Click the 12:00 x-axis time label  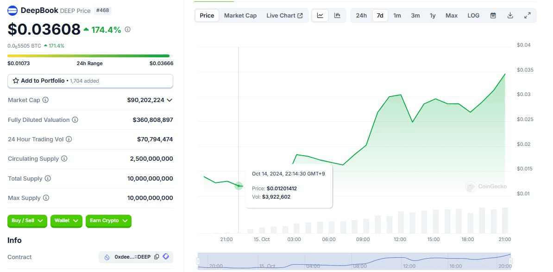[400, 239]
